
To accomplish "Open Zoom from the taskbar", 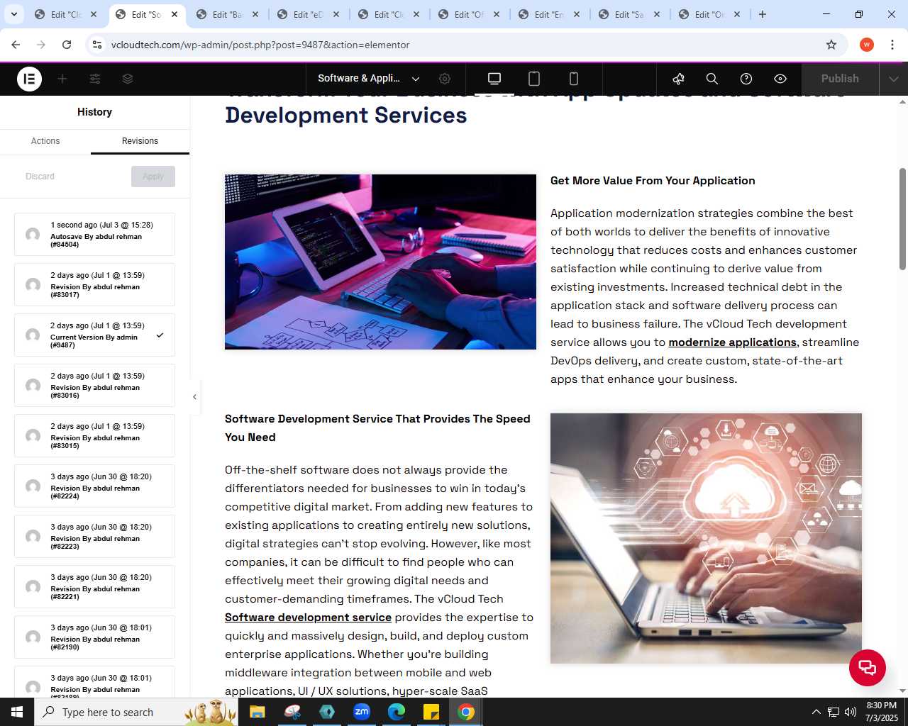I will 362,712.
